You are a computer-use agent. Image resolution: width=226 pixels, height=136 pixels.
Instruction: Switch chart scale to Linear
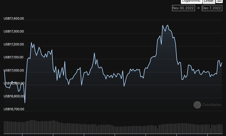[209, 1]
